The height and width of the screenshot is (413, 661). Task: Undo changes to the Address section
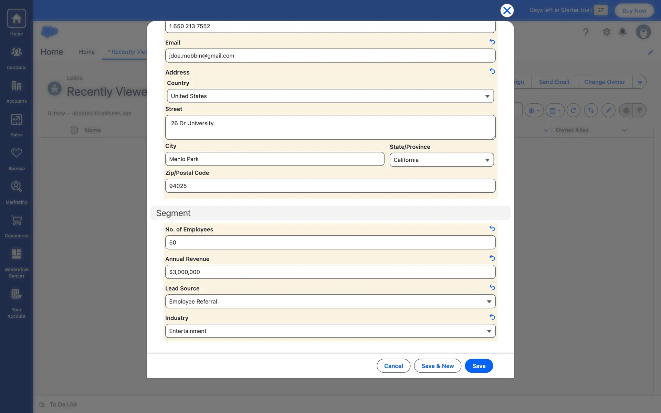pyautogui.click(x=492, y=71)
